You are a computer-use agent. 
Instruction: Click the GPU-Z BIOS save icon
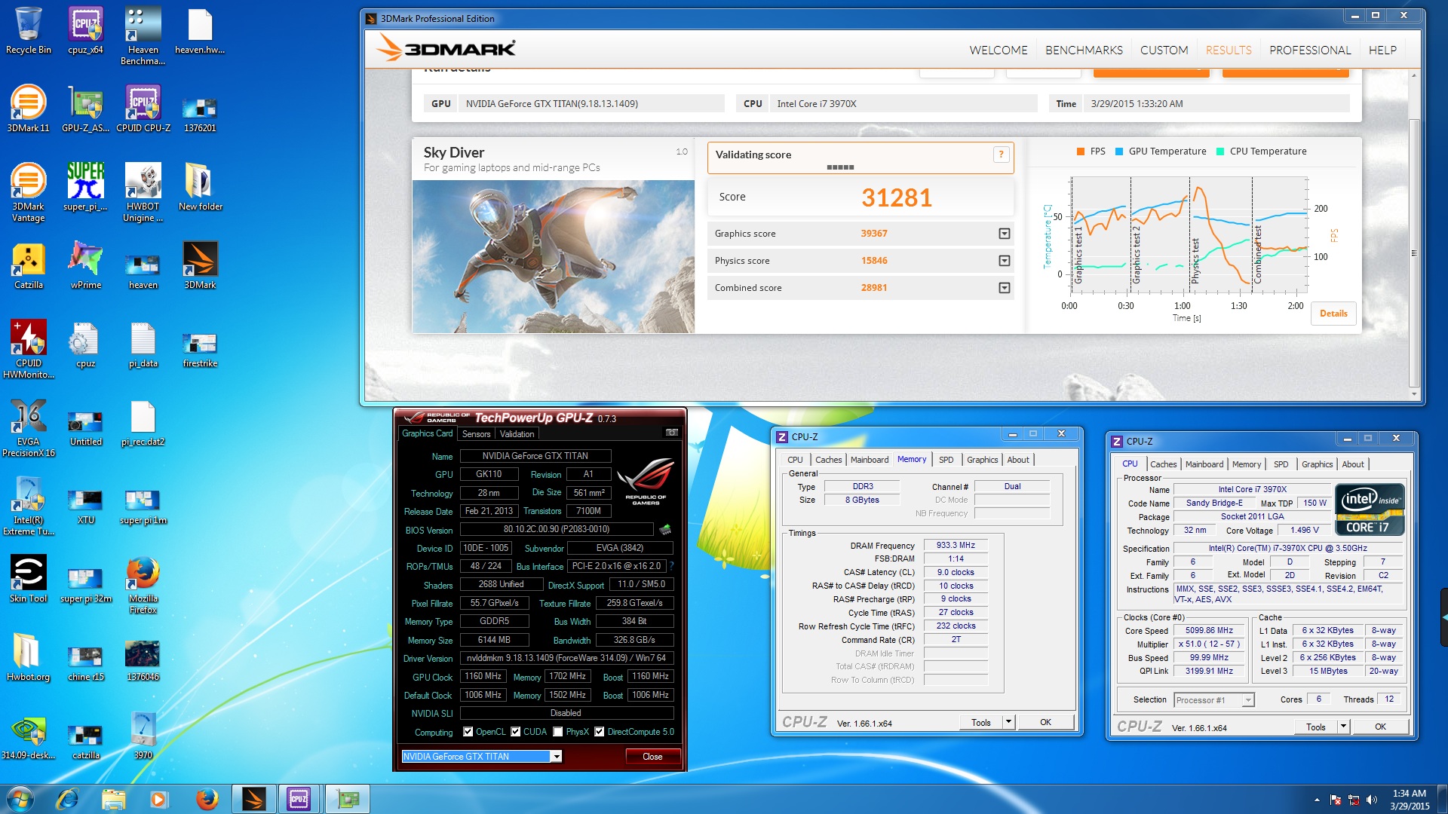point(665,529)
